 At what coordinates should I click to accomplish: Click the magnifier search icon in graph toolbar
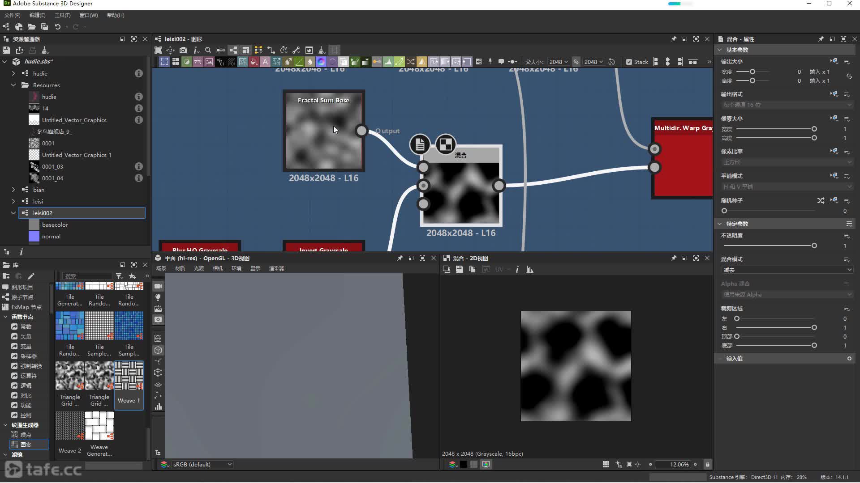(208, 50)
